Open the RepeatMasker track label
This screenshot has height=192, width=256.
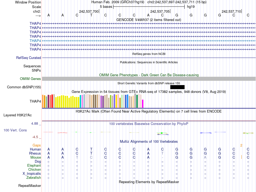pyautogui.click(x=30, y=186)
